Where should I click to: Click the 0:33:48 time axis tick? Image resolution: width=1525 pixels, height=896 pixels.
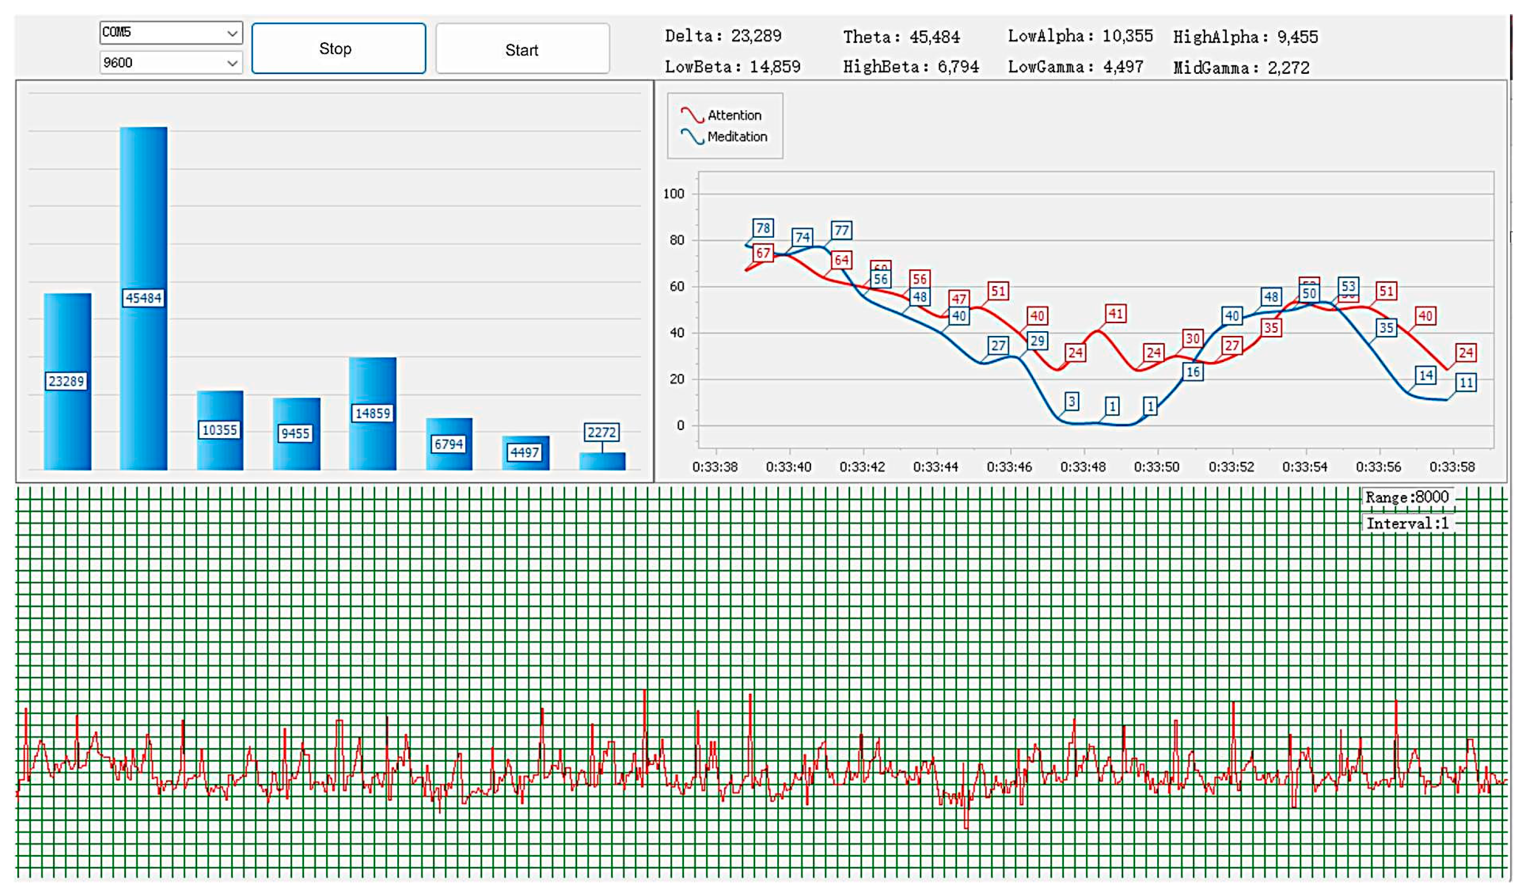click(x=1083, y=466)
